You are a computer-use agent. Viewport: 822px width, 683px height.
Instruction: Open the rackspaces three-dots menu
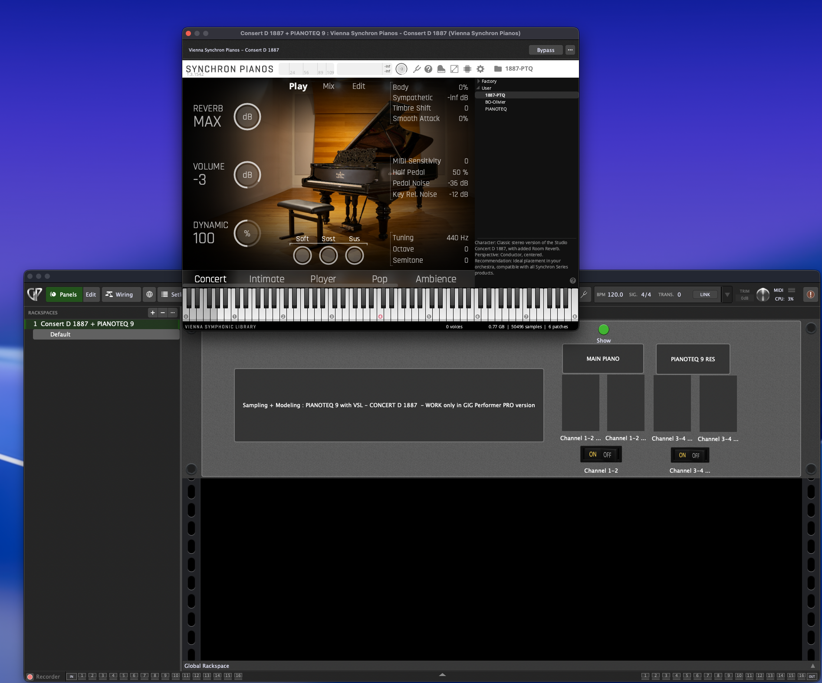(173, 313)
